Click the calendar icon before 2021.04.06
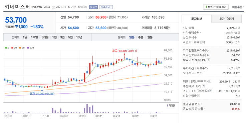248x123 pixels. 54,7
